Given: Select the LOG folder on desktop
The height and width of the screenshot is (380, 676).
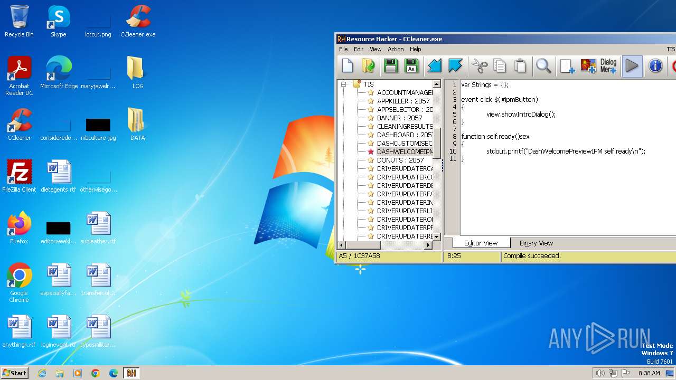Looking at the screenshot, I should [137, 73].
